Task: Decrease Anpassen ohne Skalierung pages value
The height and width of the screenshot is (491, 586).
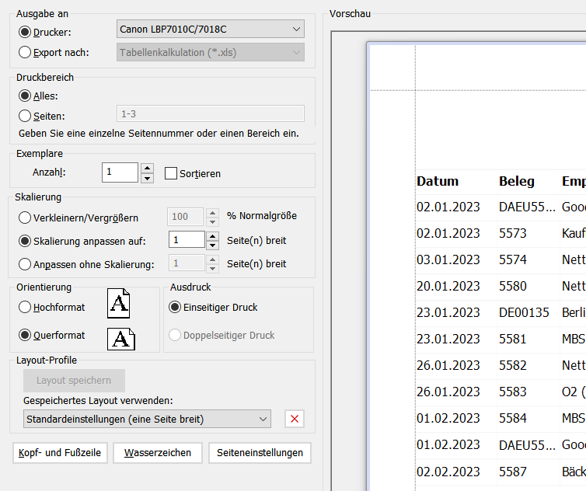Action: pyautogui.click(x=213, y=268)
